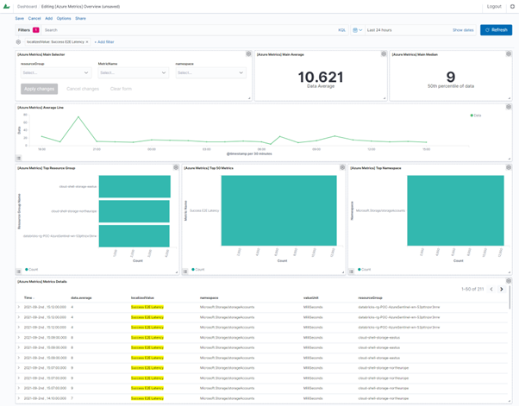Viewport: 519px width, 406px height.
Task: Click the resourceGroup column header in the table
Action: [370, 297]
